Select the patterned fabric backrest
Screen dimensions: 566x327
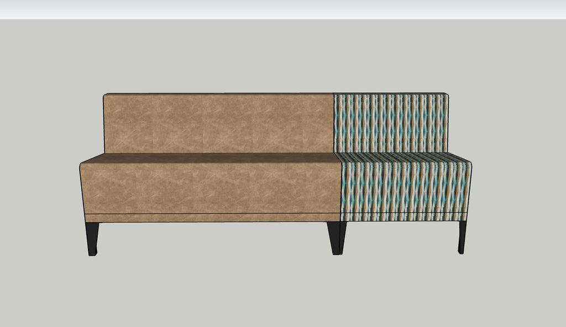(x=390, y=123)
